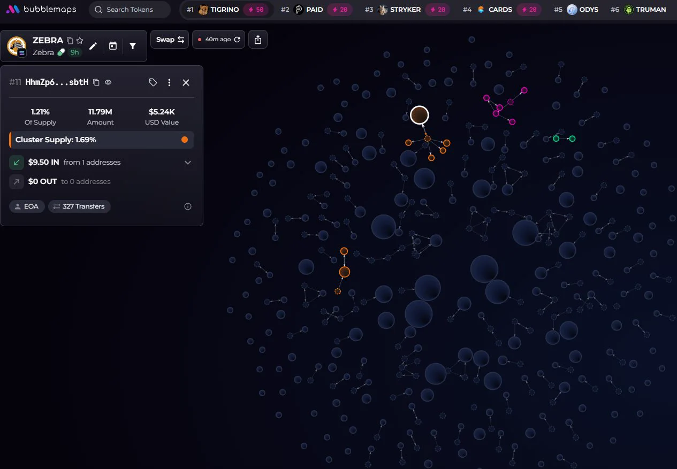Open trending token #2 PAID
The width and height of the screenshot is (677, 469).
click(x=309, y=10)
